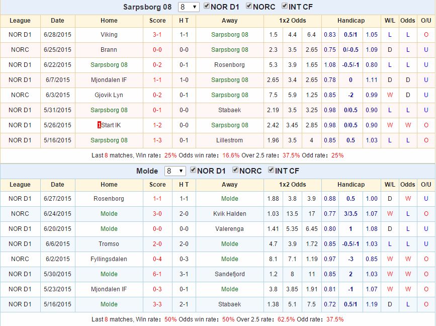Image resolution: width=436 pixels, height=326 pixels.
Task: Click odds value 13.5 in Kvik Halden row
Action: [x=292, y=214]
